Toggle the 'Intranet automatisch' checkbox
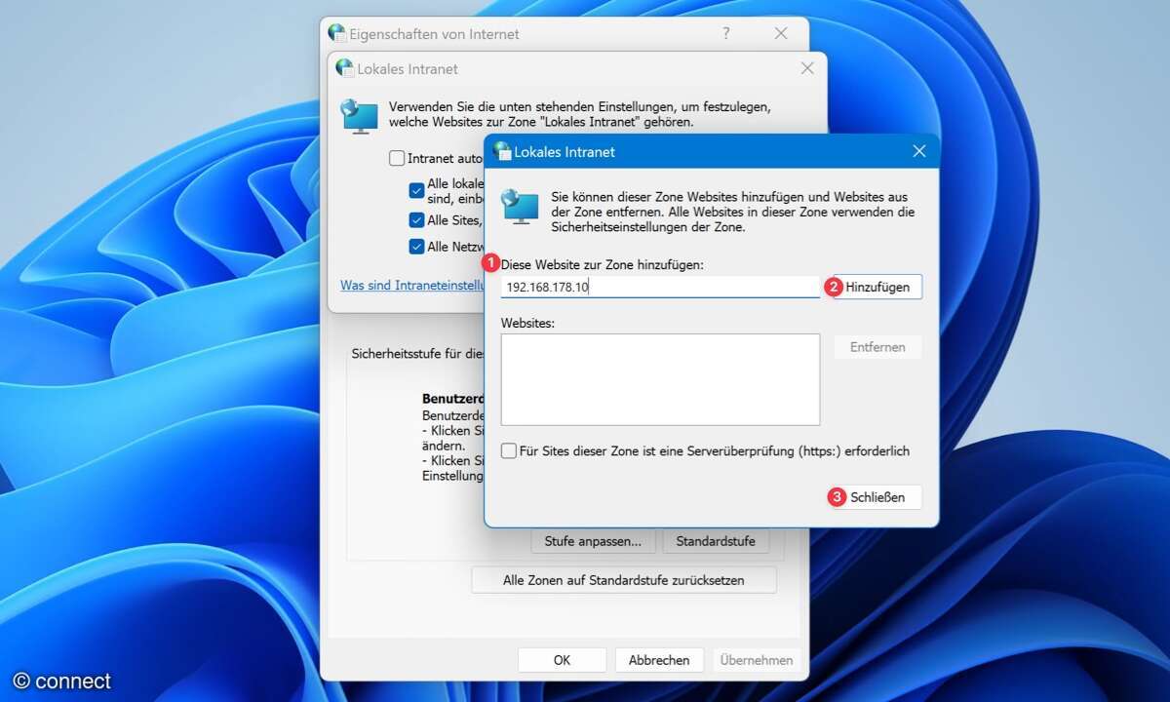This screenshot has width=1170, height=702. click(x=396, y=158)
